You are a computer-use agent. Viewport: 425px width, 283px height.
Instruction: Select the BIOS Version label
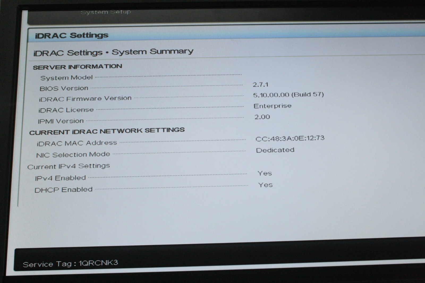tap(64, 88)
